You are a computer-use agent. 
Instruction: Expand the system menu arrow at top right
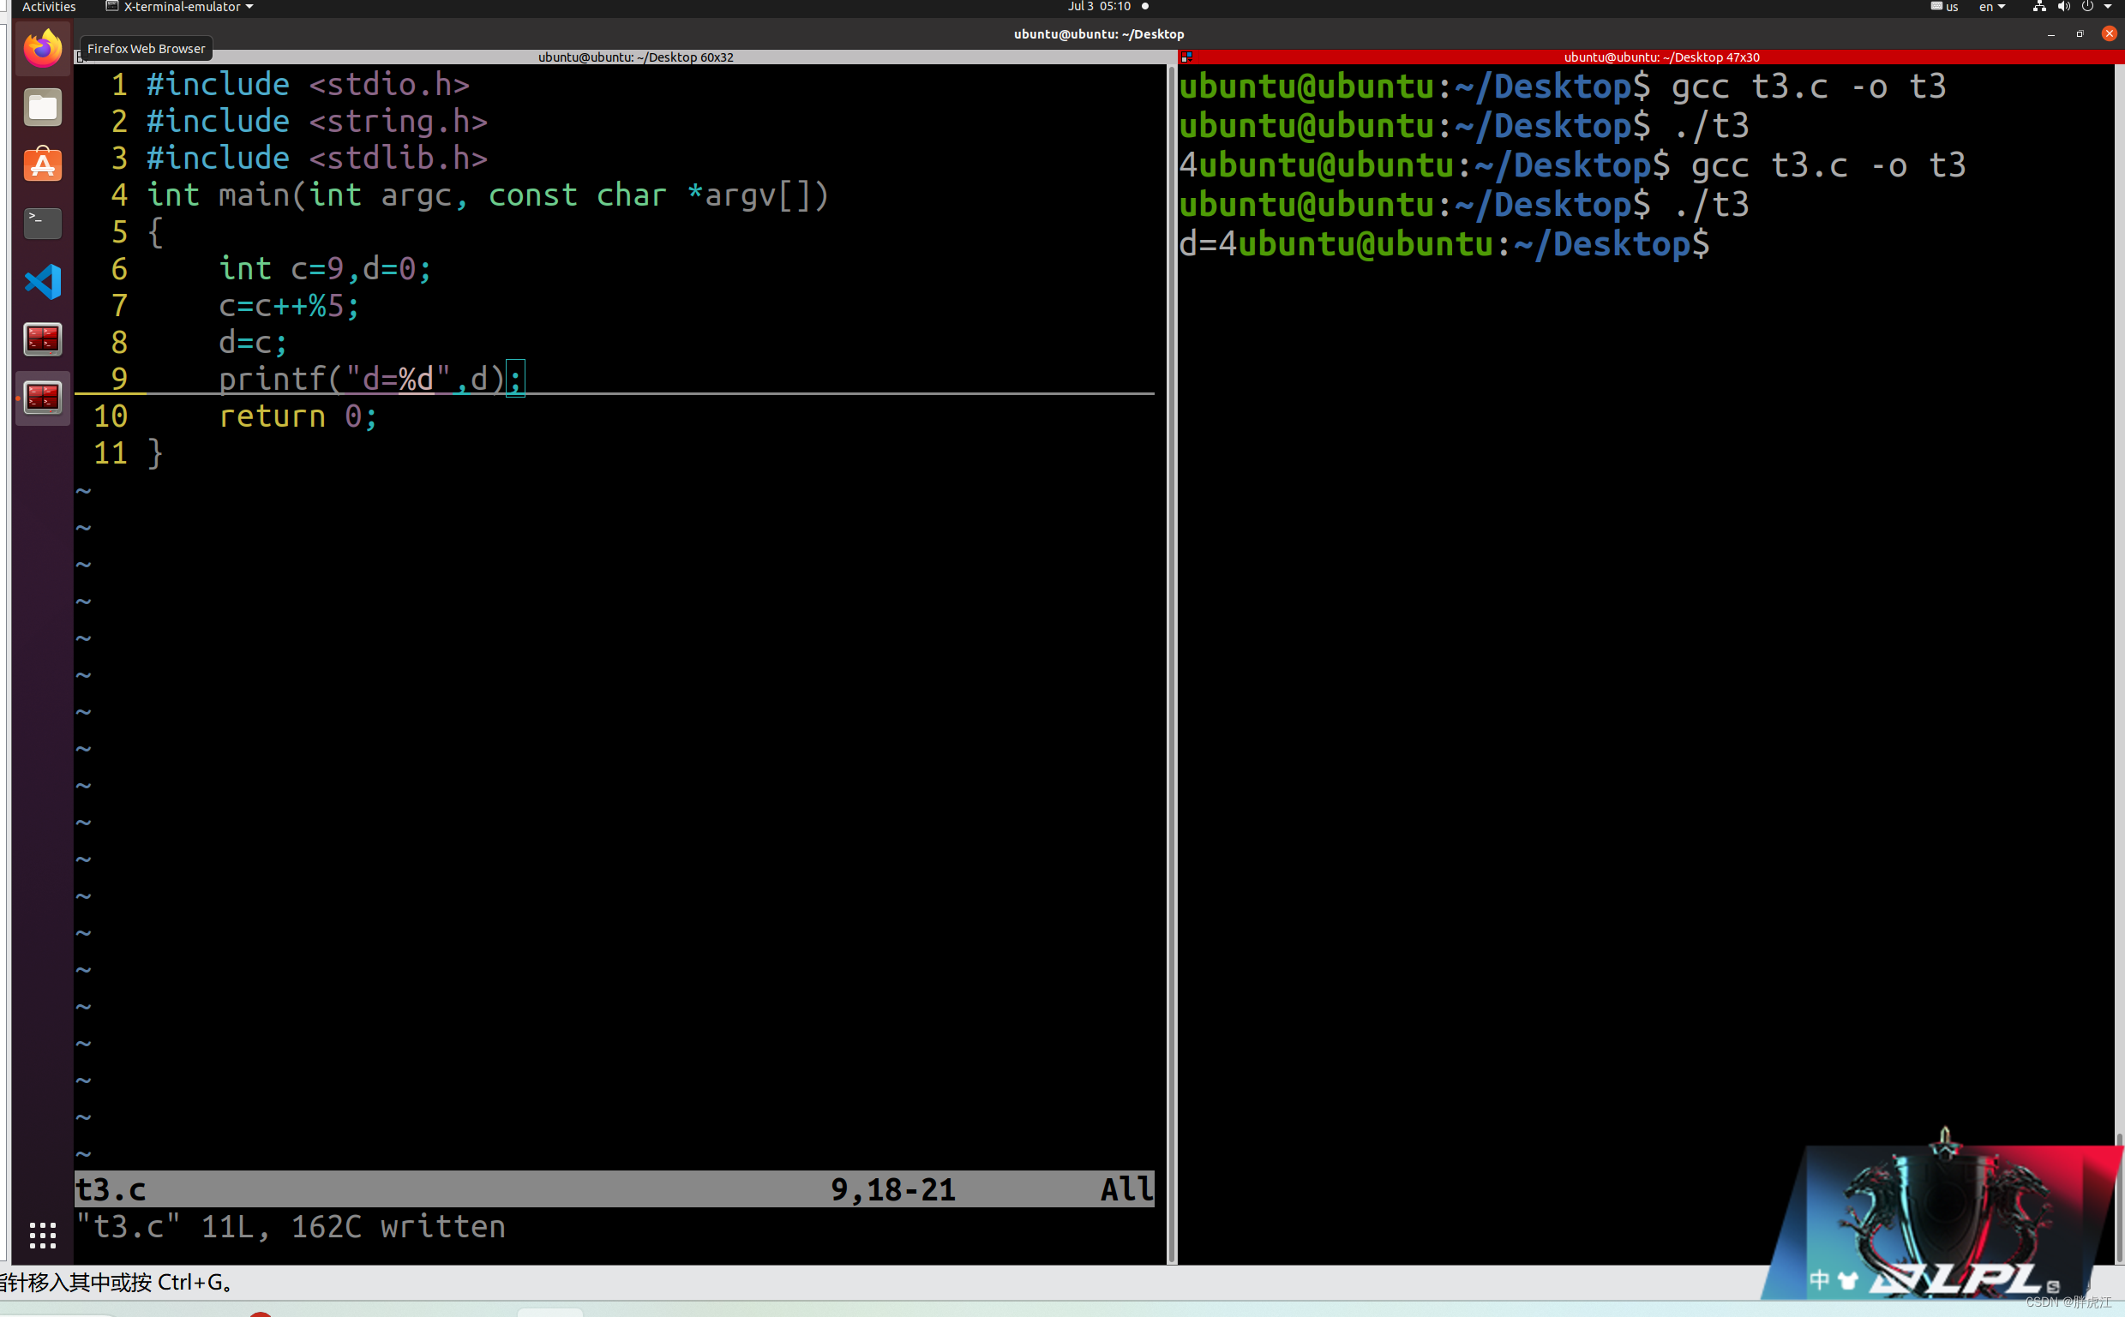2108,7
